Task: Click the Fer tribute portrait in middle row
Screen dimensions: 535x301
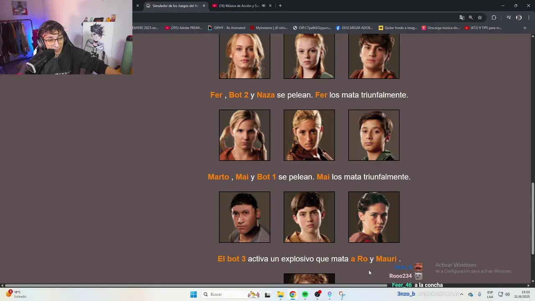Action: coord(245,135)
